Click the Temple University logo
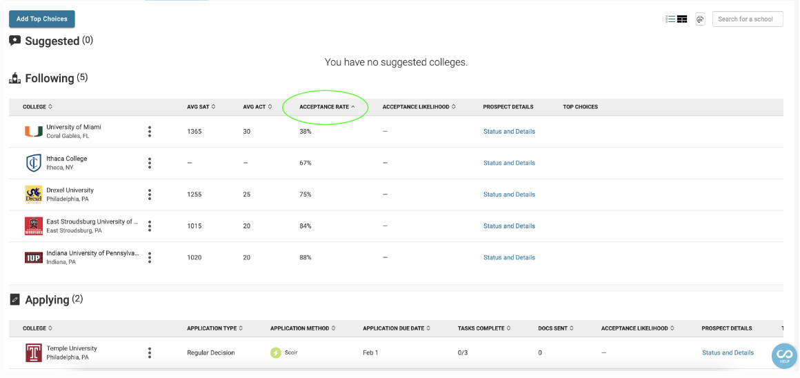The height and width of the screenshot is (378, 800). click(34, 352)
